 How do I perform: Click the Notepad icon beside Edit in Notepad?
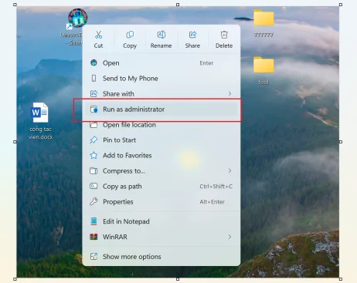93,221
